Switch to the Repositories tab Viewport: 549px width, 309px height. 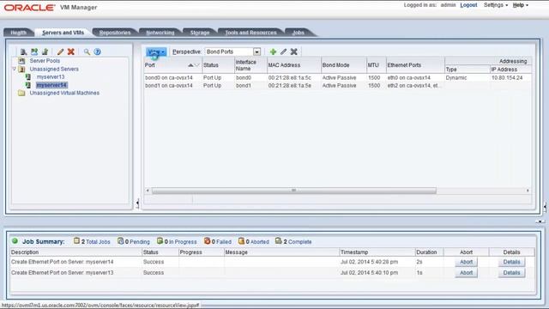(115, 33)
